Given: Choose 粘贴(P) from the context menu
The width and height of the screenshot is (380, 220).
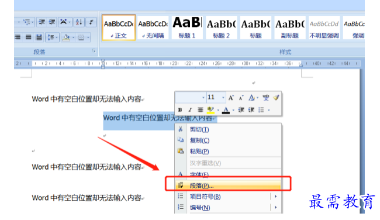Looking at the screenshot, I should tap(228, 151).
